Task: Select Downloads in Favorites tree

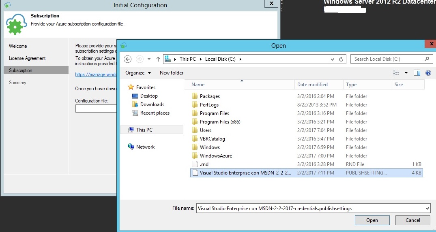Action: point(152,104)
